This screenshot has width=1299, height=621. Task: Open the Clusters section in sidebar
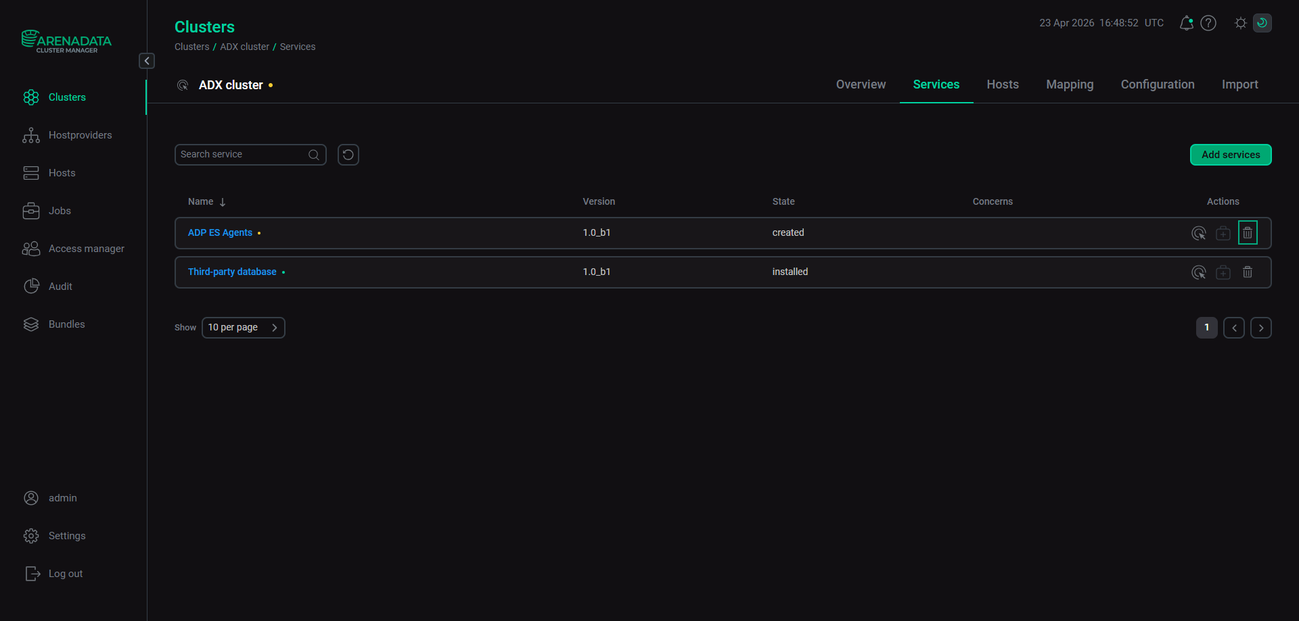point(67,97)
